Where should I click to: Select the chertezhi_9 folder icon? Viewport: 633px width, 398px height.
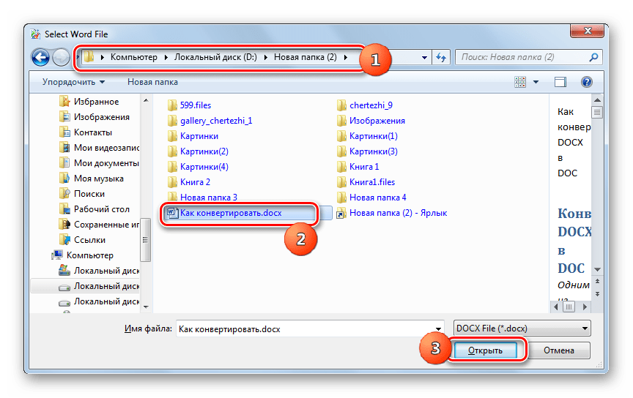[341, 105]
